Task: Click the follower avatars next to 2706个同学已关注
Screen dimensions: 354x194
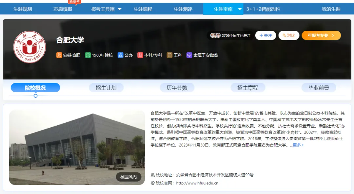Action: pyautogui.click(x=215, y=35)
